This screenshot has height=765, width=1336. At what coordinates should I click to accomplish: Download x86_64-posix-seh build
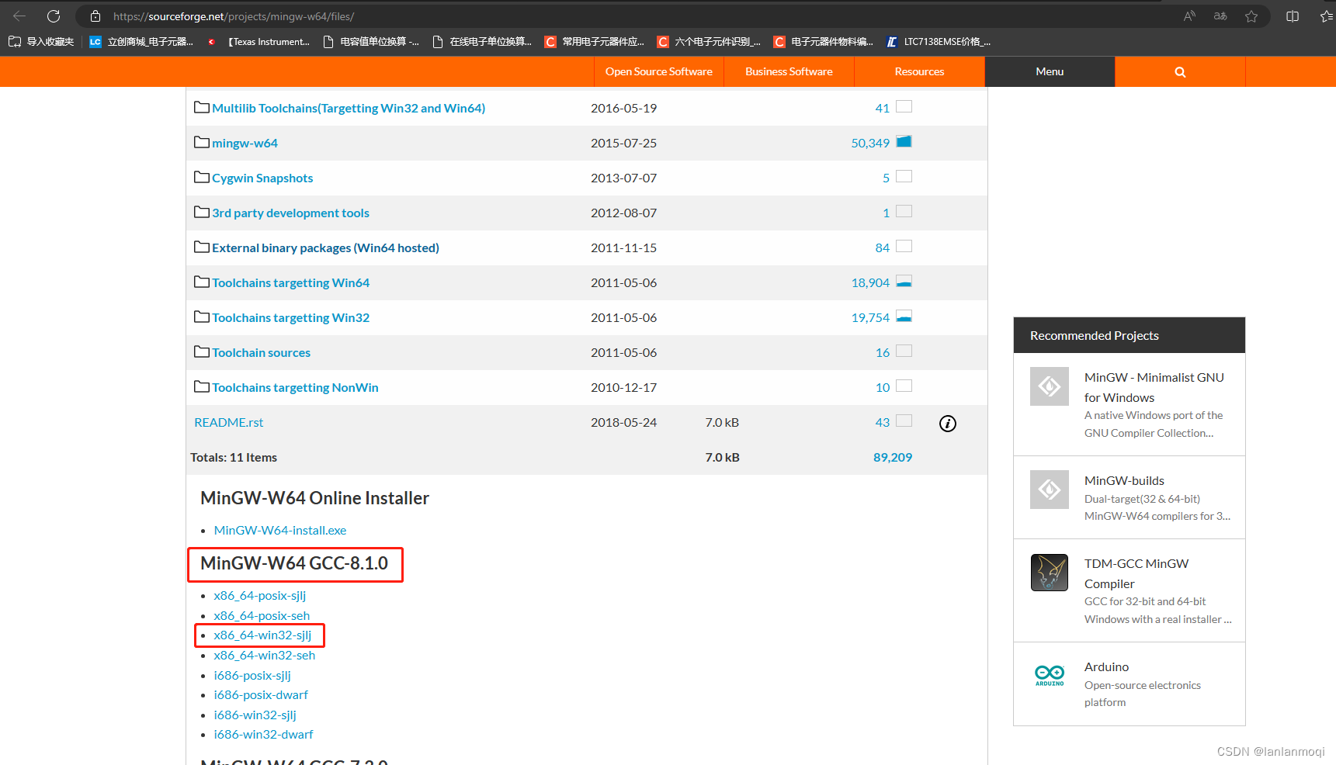(x=262, y=615)
